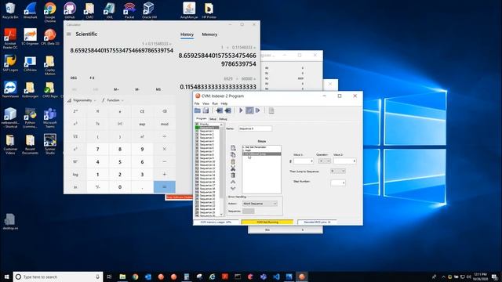Click Internet Explorer in the taskbar
Viewport: 502px width, 282px height.
pos(212,277)
